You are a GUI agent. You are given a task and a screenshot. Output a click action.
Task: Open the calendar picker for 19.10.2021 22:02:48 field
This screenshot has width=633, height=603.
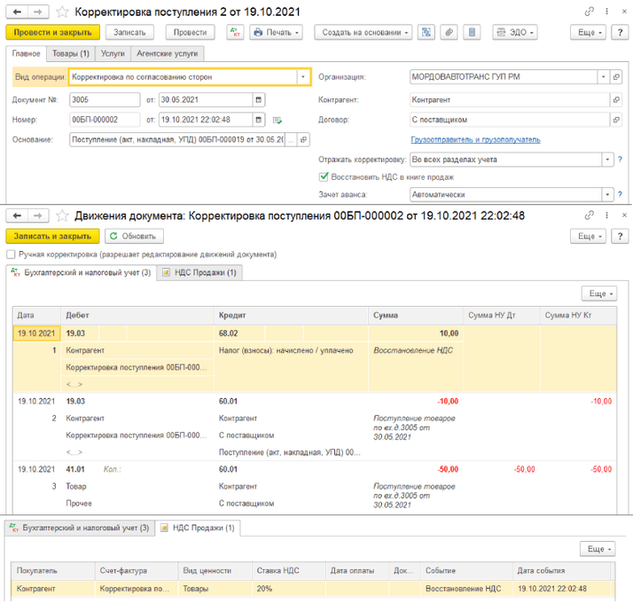tap(258, 119)
